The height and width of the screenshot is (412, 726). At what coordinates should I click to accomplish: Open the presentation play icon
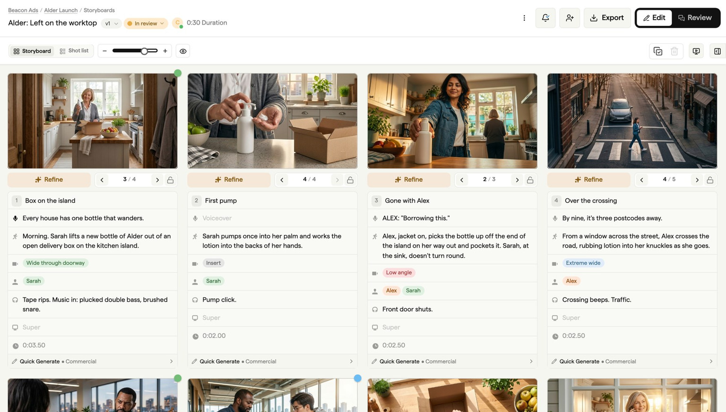point(696,51)
